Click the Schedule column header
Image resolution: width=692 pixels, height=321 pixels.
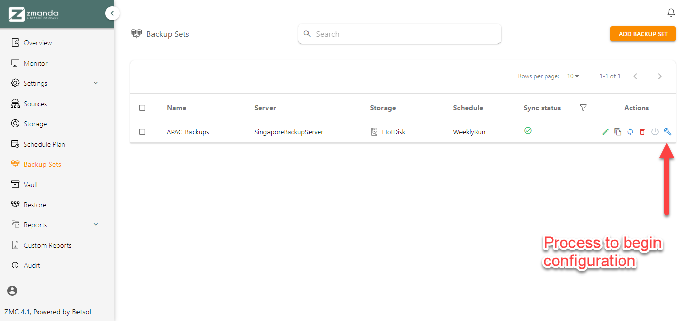[x=468, y=108]
